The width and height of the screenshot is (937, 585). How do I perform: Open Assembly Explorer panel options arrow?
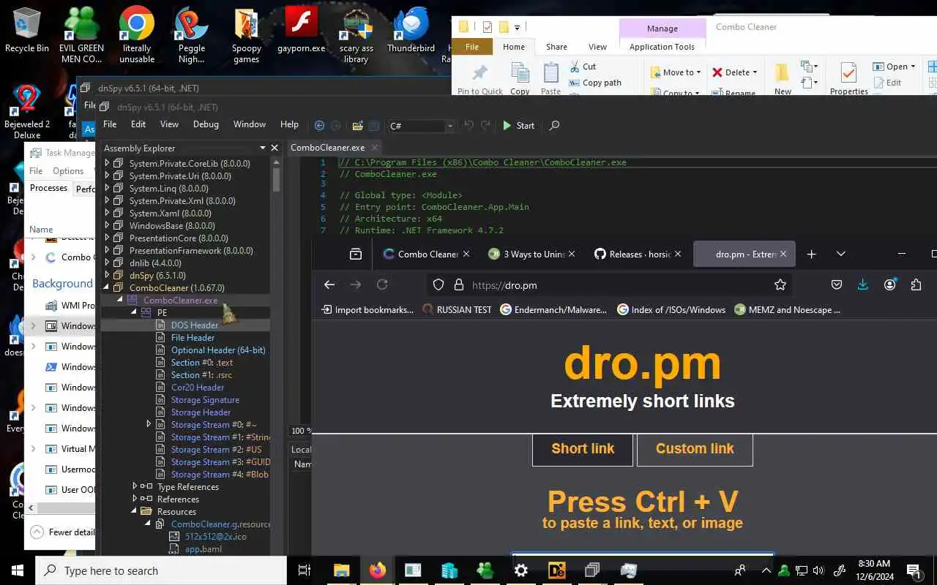263,148
